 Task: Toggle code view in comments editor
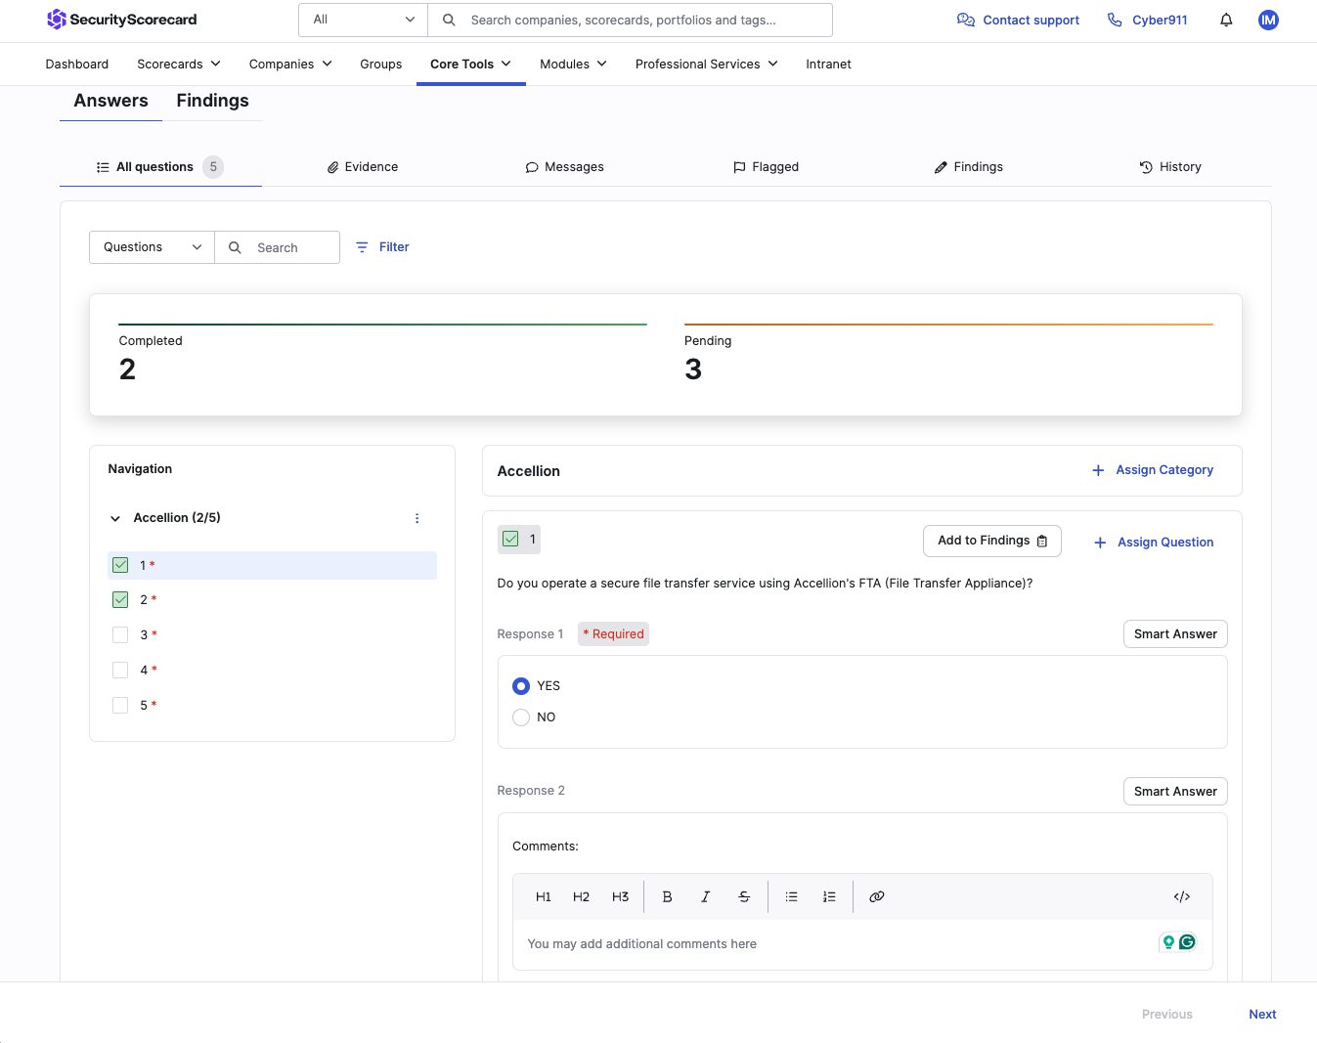pyautogui.click(x=1182, y=896)
